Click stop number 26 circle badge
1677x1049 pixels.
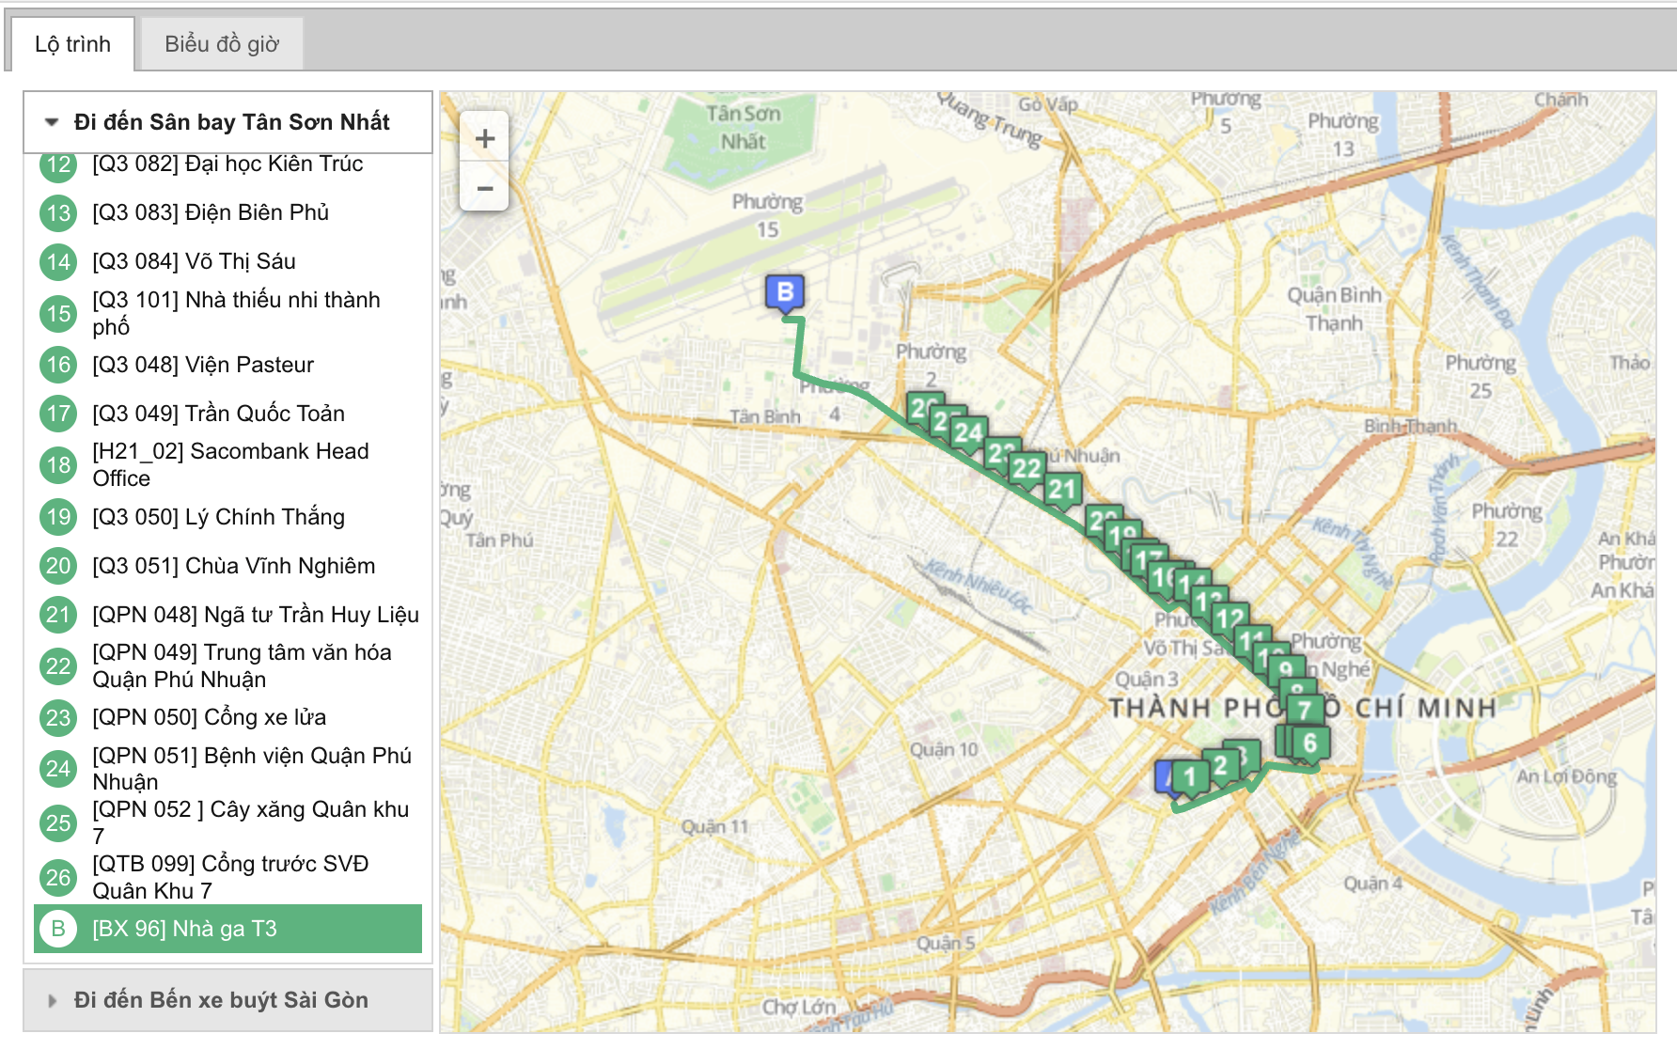pos(58,878)
